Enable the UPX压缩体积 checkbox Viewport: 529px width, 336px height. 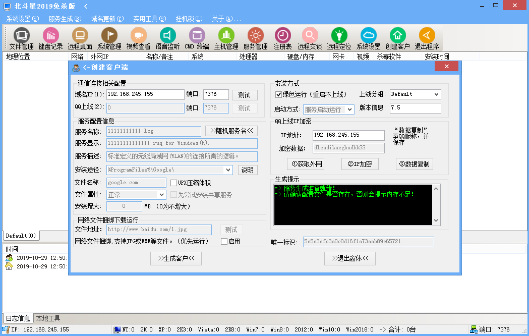point(173,183)
